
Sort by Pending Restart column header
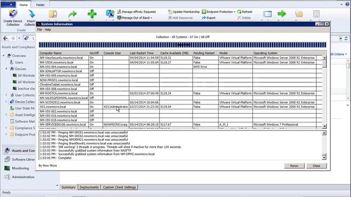pyautogui.click(x=205, y=53)
